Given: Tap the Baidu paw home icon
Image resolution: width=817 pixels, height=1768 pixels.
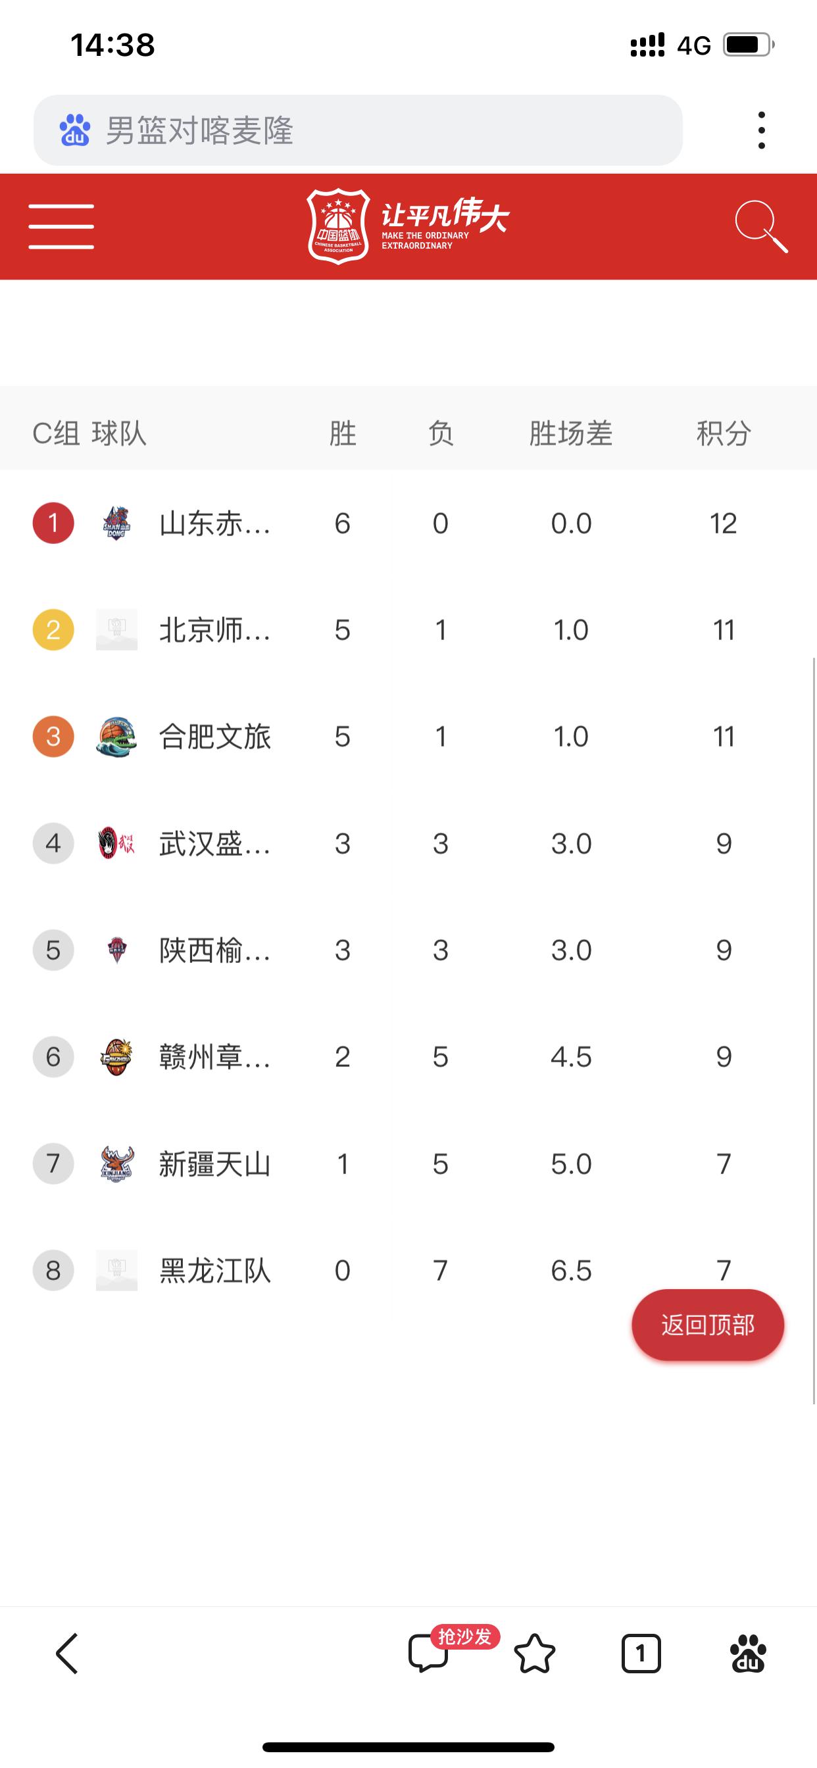Looking at the screenshot, I should pos(748,1654).
